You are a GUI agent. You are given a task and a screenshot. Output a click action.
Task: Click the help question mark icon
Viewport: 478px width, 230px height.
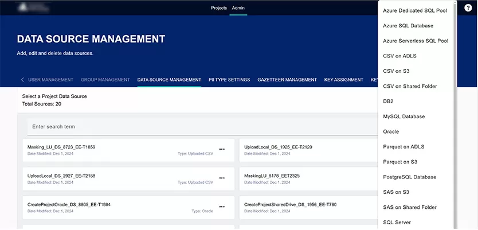point(468,8)
